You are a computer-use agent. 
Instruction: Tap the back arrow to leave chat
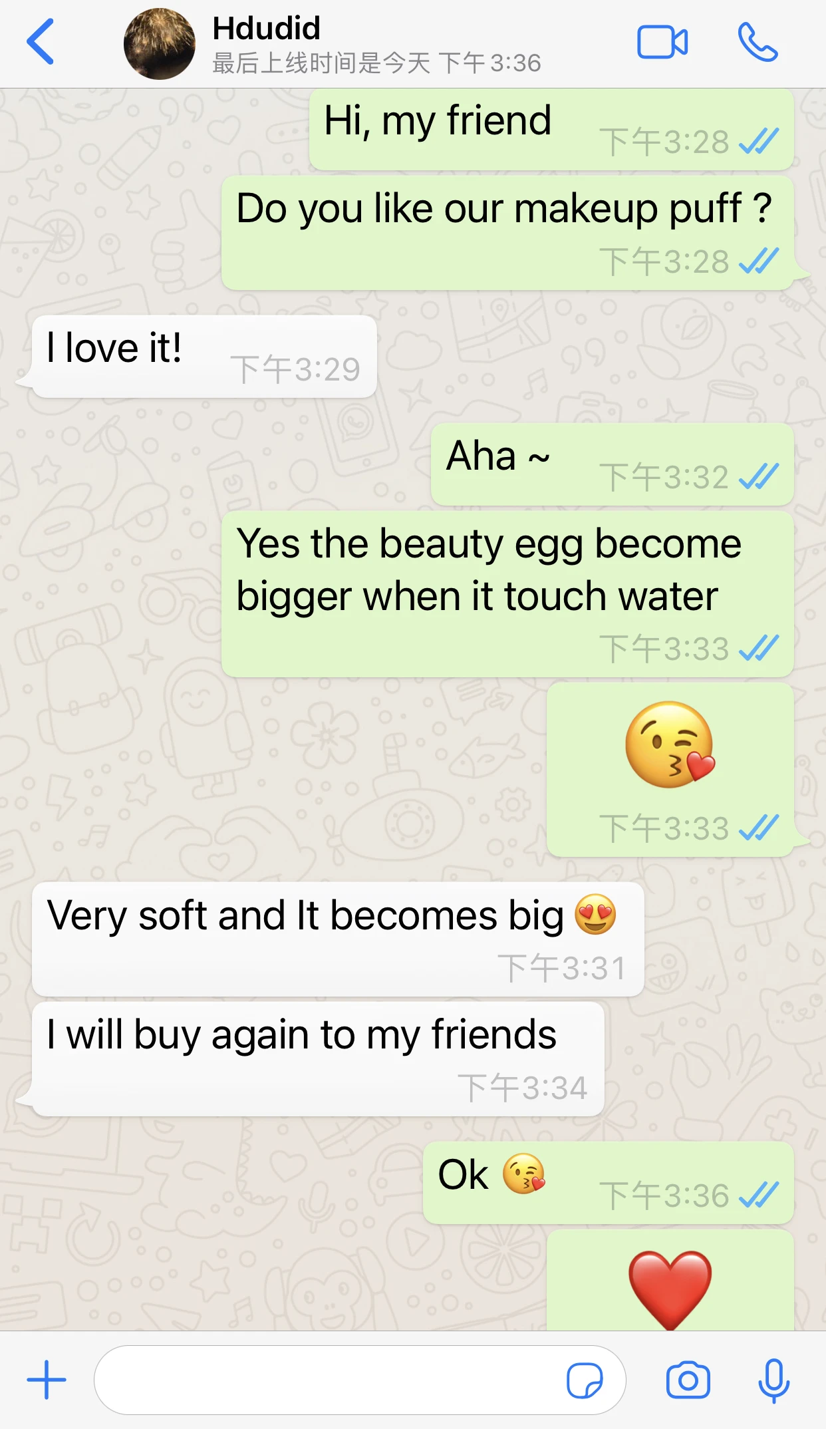[x=40, y=42]
